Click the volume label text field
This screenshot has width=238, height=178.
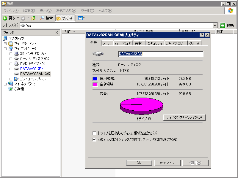[x=161, y=54]
